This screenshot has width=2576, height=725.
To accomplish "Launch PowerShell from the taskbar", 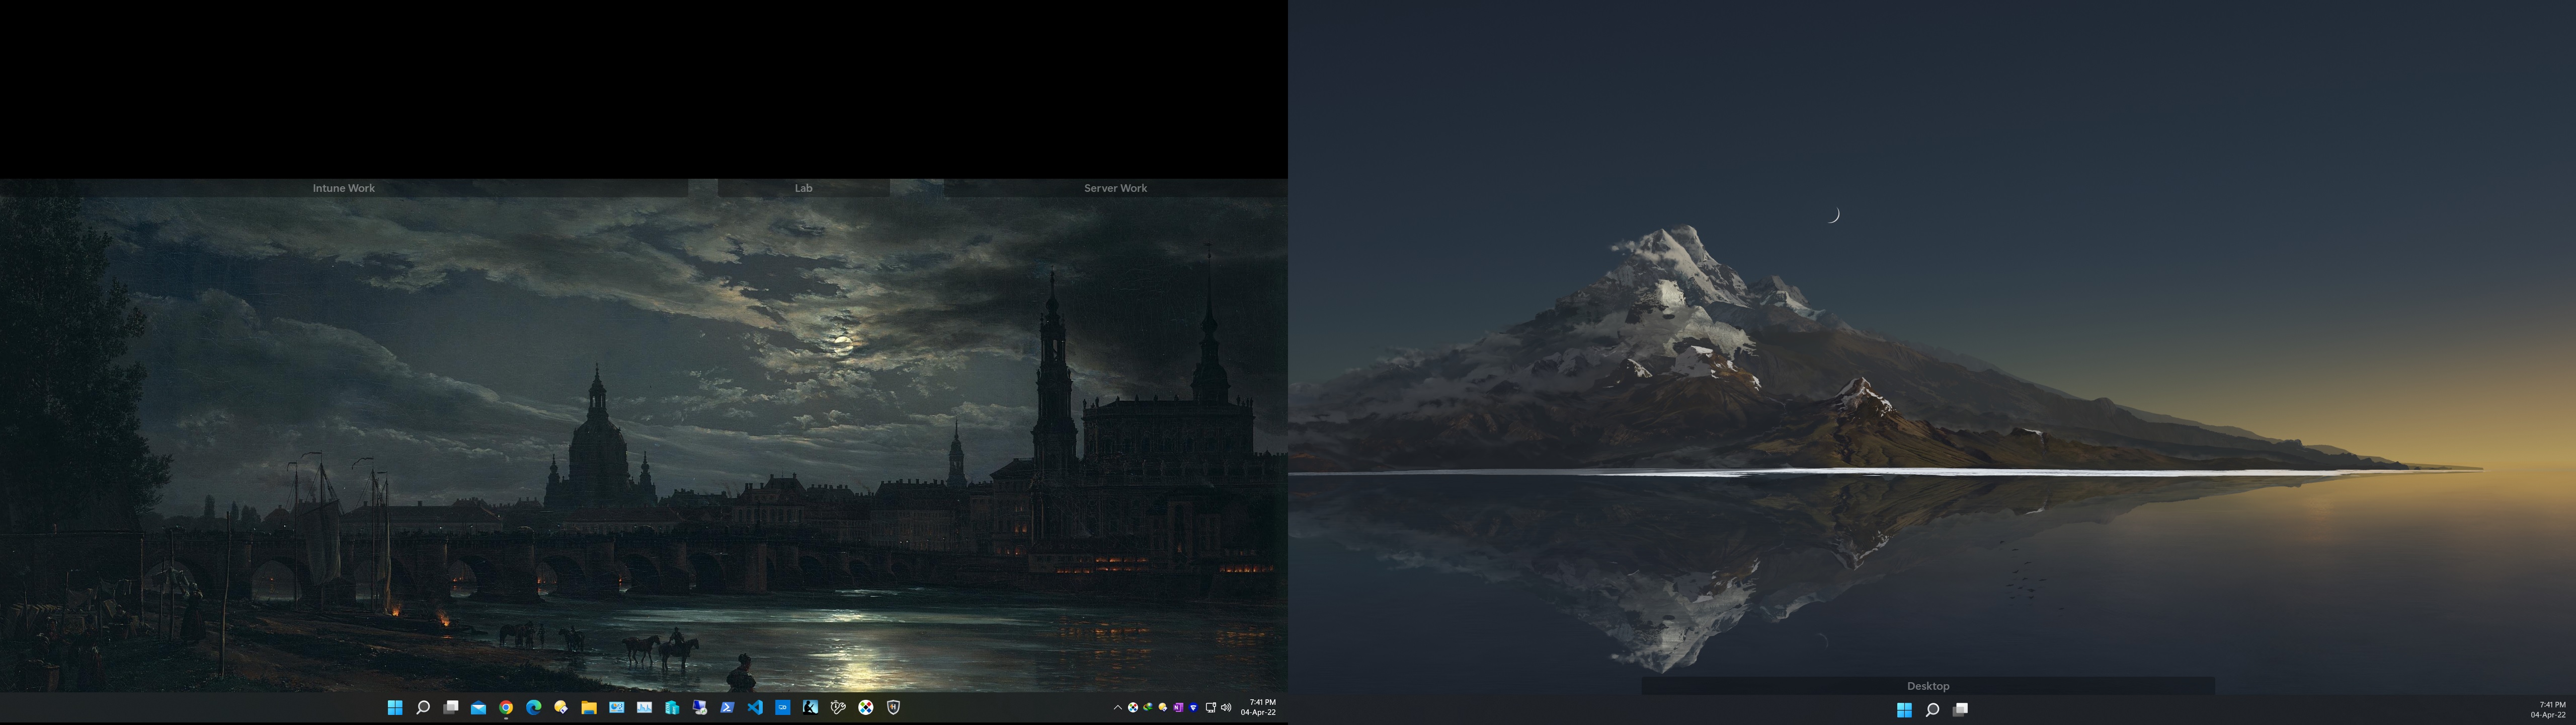I will coord(727,707).
